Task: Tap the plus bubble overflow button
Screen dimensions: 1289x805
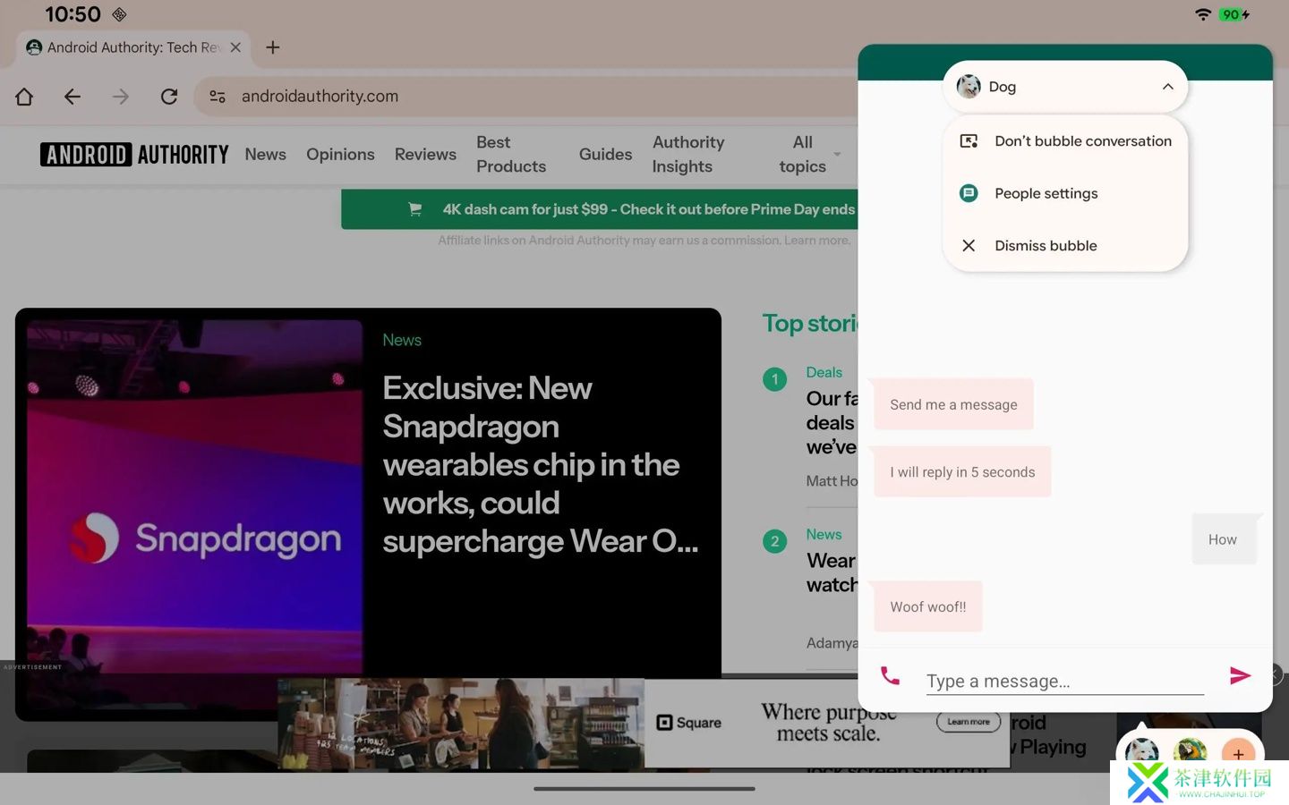Action: 1238,751
